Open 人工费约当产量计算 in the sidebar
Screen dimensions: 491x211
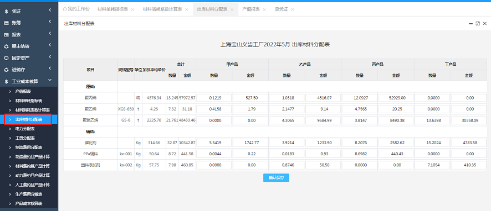(x=33, y=185)
